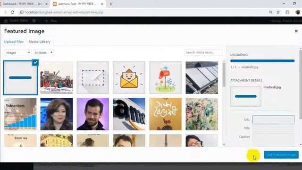Image resolution: width=302 pixels, height=170 pixels.
Task: Click the Set featured image button
Action: 281,155
